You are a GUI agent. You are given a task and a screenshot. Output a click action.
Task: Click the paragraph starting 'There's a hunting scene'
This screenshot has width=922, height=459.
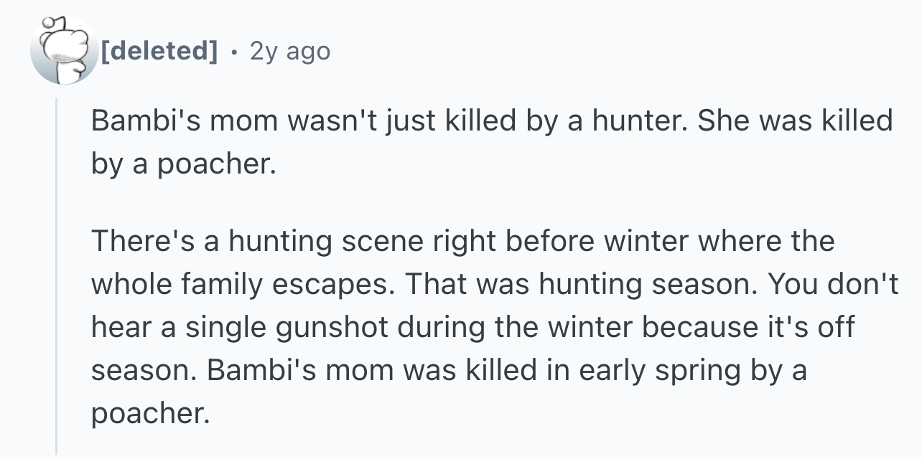494,327
